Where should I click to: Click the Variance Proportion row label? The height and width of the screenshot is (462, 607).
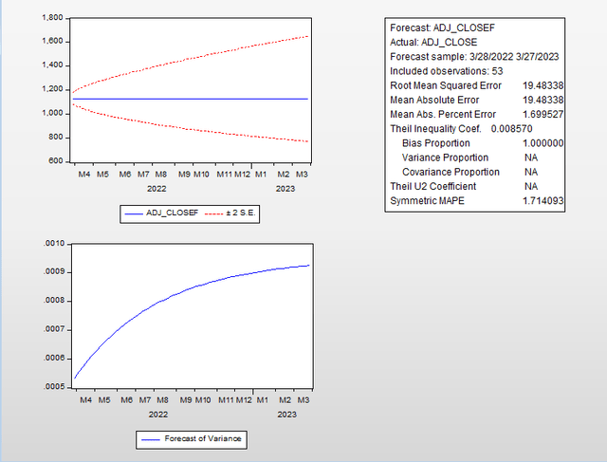(x=445, y=157)
